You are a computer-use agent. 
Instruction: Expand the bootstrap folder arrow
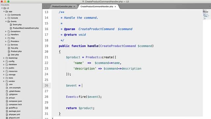click(4, 58)
